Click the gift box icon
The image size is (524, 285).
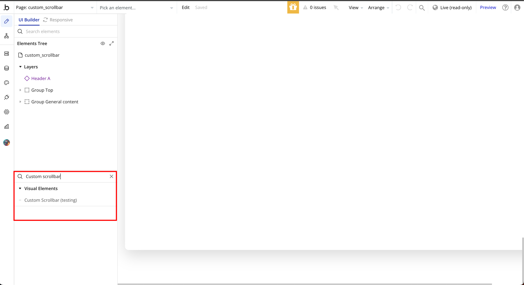point(293,7)
